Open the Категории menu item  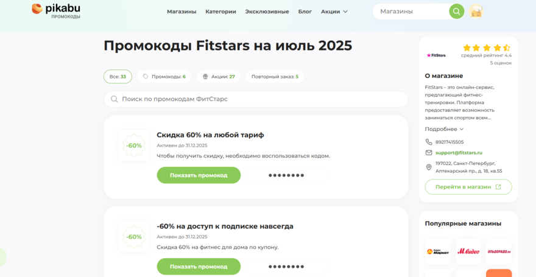pos(221,12)
